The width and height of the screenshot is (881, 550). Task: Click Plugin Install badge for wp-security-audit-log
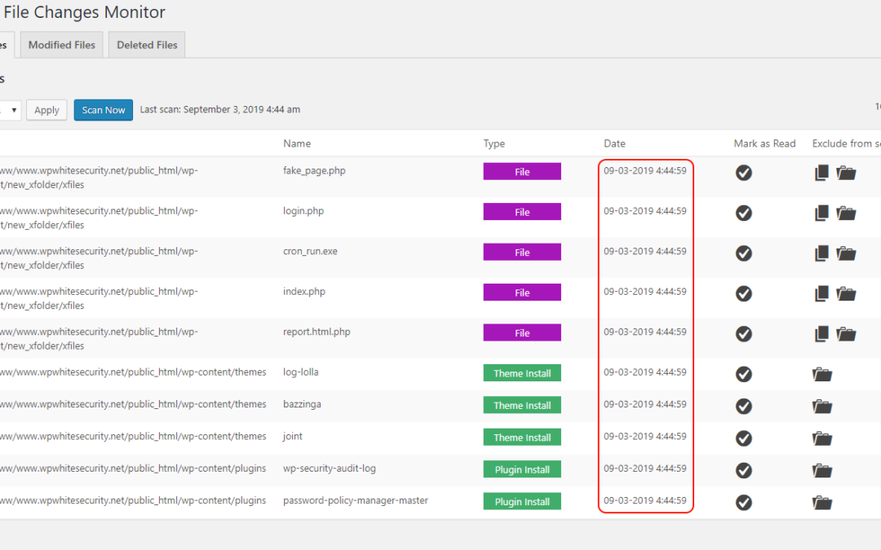(522, 469)
